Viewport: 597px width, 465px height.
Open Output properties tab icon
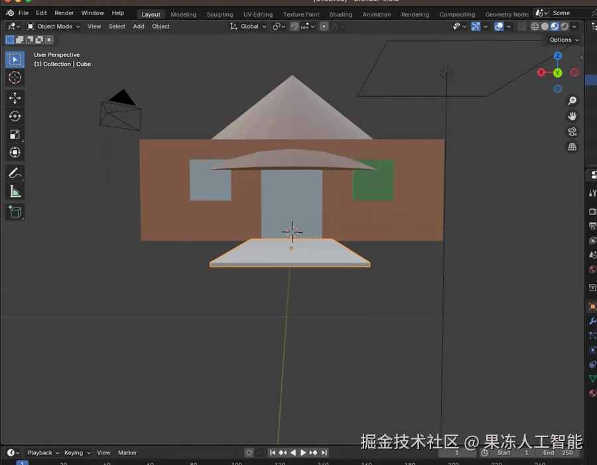click(592, 226)
